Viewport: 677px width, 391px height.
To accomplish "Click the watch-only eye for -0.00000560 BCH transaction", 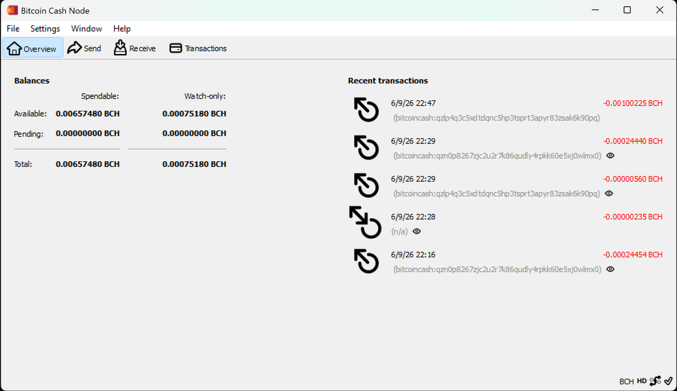I will point(609,194).
